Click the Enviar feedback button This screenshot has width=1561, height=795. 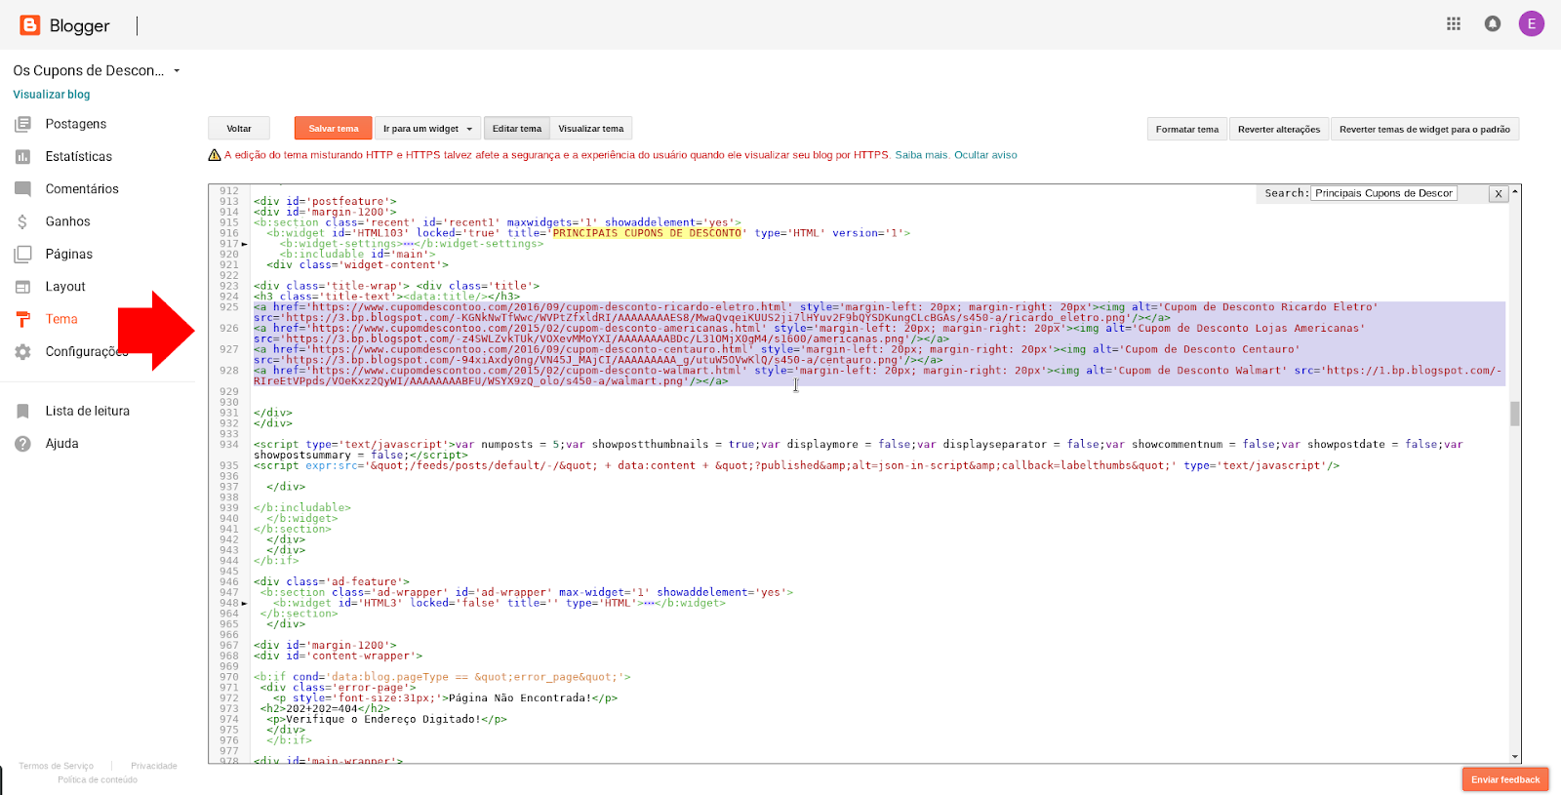point(1505,779)
